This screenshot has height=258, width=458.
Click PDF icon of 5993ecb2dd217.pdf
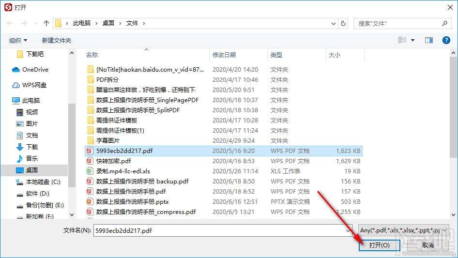tap(90, 151)
